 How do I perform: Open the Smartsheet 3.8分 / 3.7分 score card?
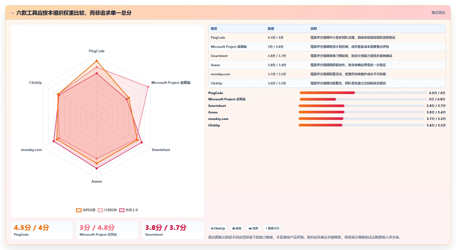point(173,230)
